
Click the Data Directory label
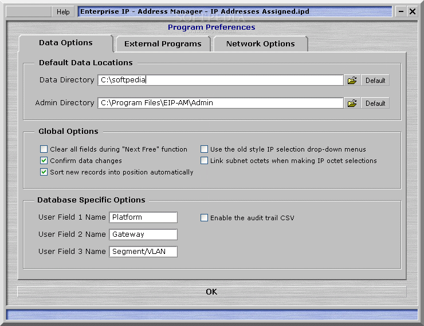click(x=67, y=80)
